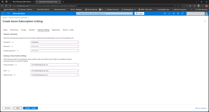This screenshot has width=209, height=112.
Task: Click the info icon beside Network card
Action: 15,75
